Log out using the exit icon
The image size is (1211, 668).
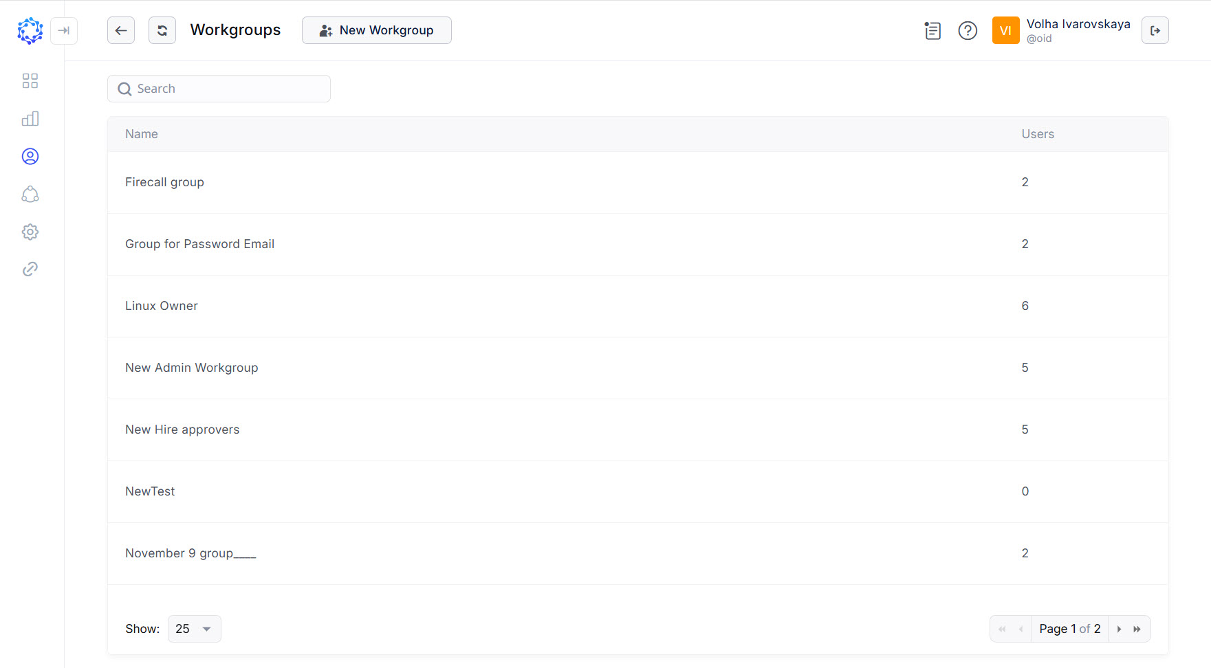pyautogui.click(x=1155, y=30)
